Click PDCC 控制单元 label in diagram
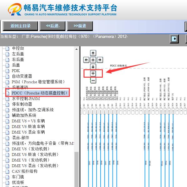This screenshot has width=187, height=187. 118,66
